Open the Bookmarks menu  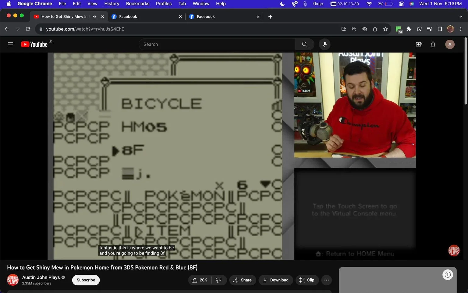pos(137,4)
